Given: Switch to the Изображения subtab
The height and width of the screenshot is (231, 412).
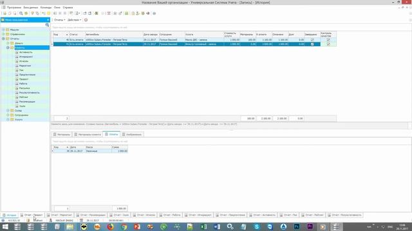Looking at the screenshot, I should tap(132, 134).
